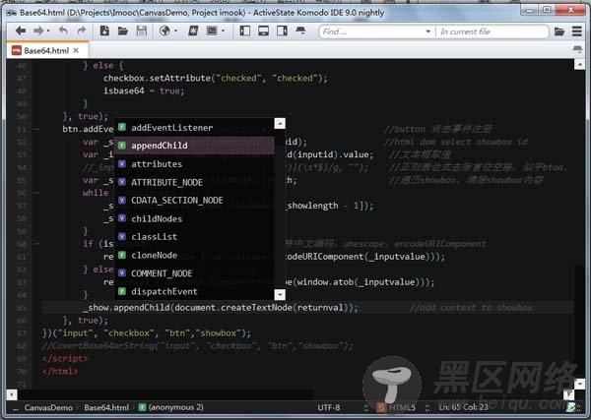Click in the Find search field
This screenshot has height=420, width=591.
(371, 31)
